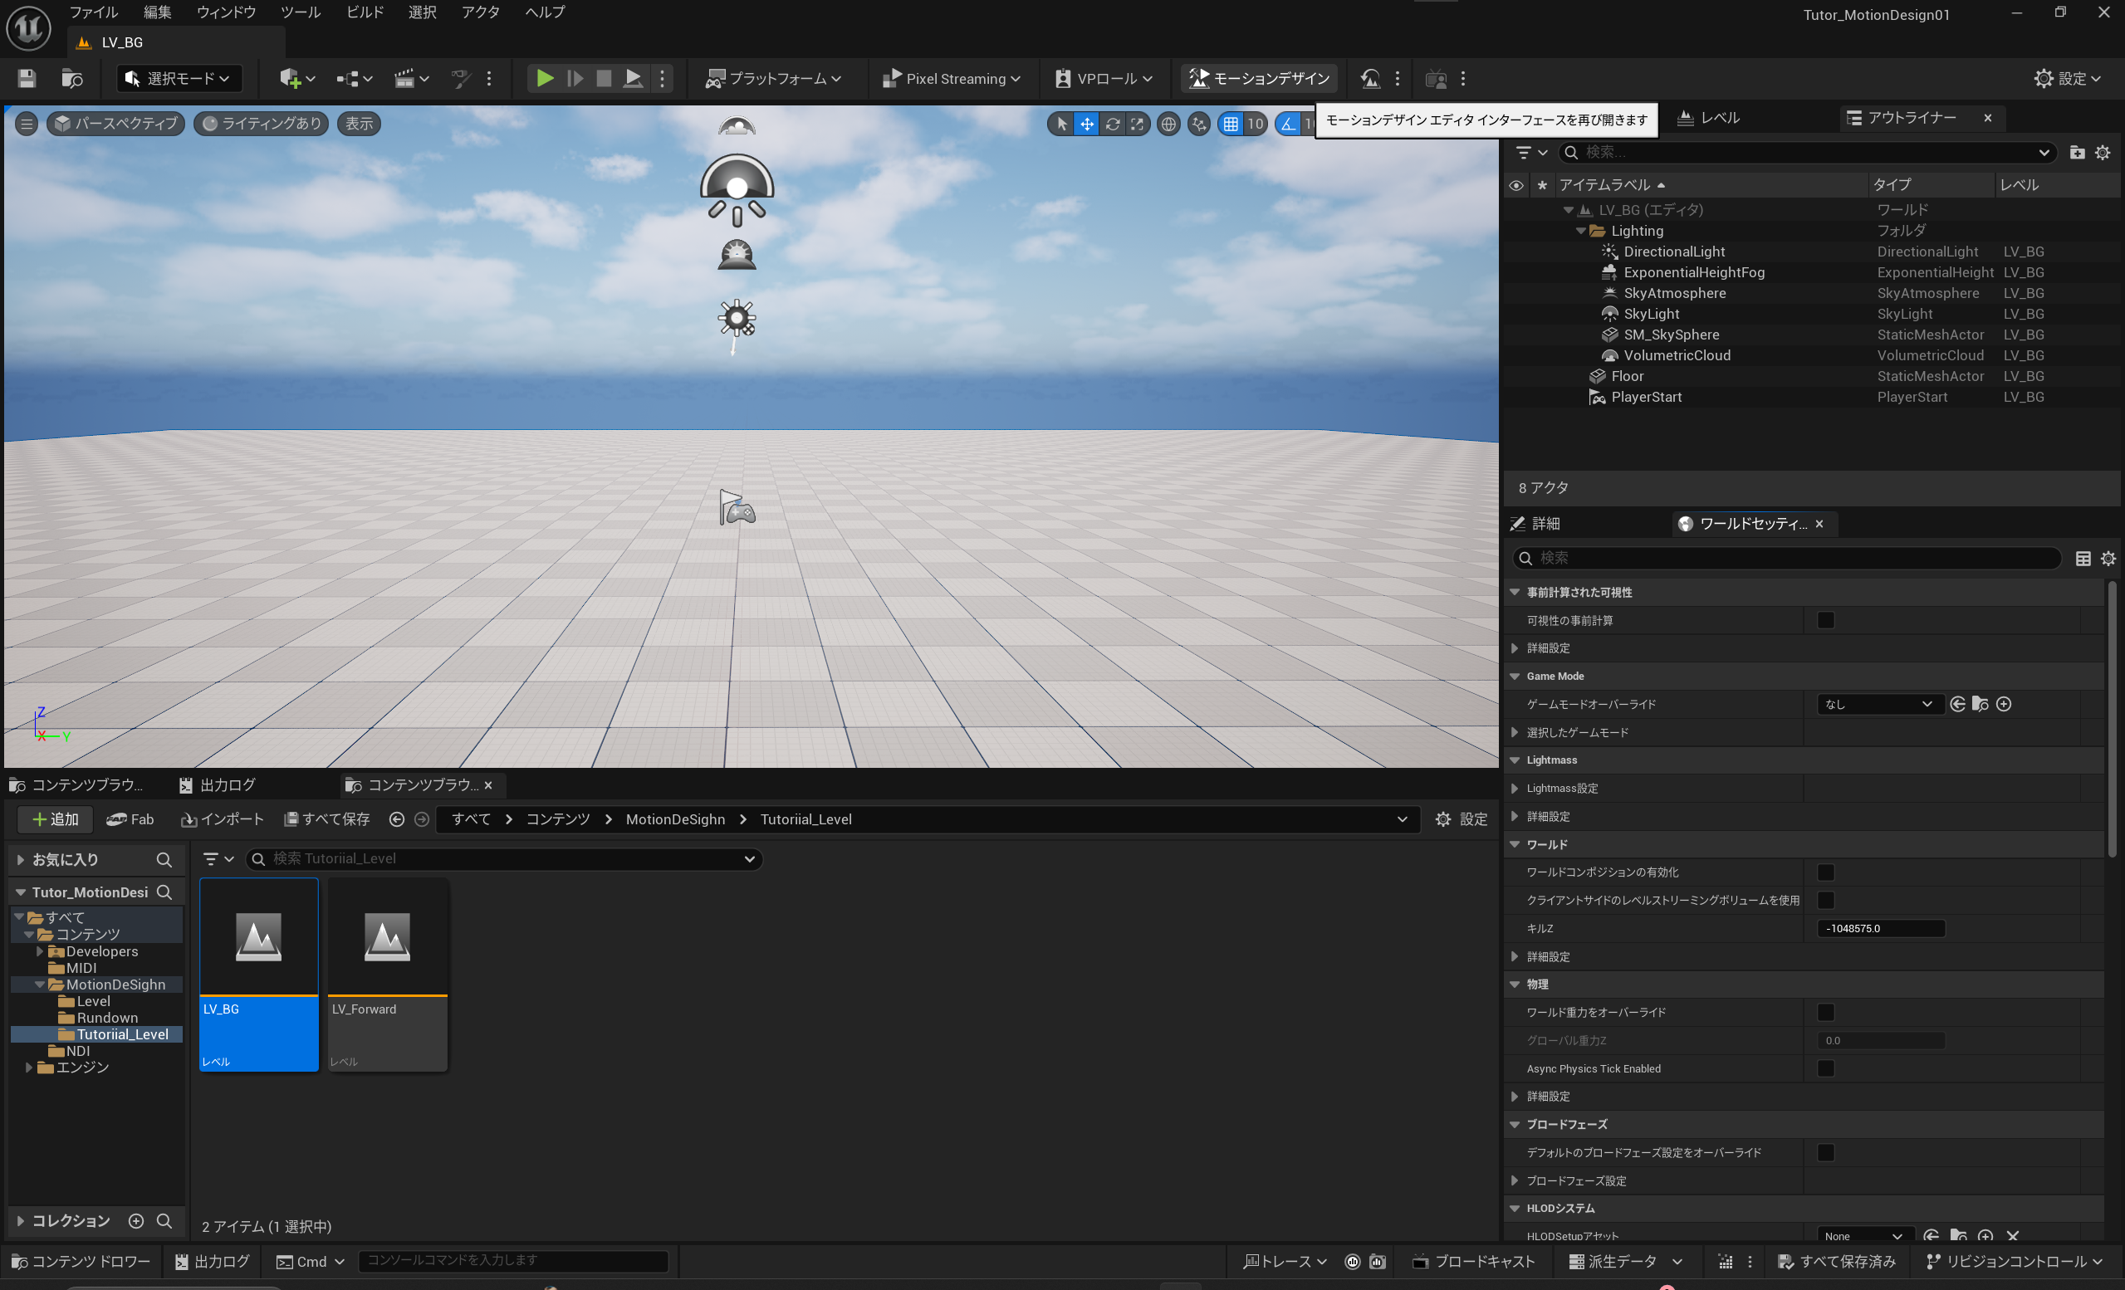2125x1290 pixels.
Task: Click the green Play button
Action: [544, 79]
